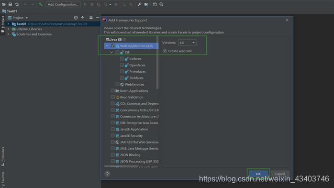Click the Stop square icon
The image size is (334, 188).
116,4
